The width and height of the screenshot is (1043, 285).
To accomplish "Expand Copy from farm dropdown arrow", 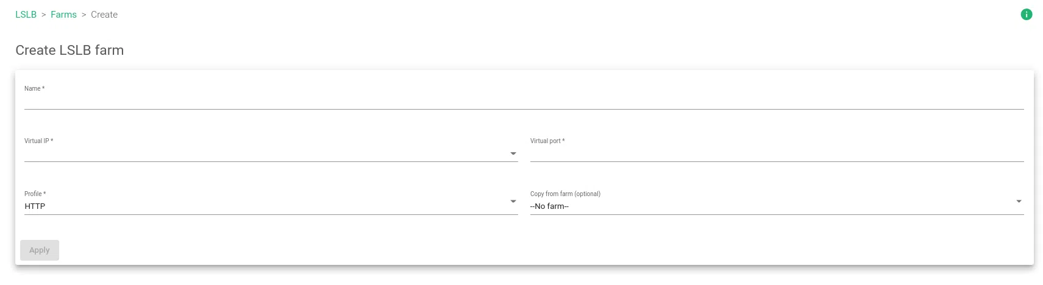I will click(x=1019, y=202).
